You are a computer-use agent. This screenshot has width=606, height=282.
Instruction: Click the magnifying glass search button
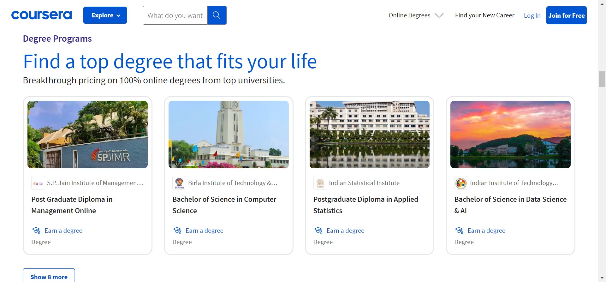coord(217,15)
